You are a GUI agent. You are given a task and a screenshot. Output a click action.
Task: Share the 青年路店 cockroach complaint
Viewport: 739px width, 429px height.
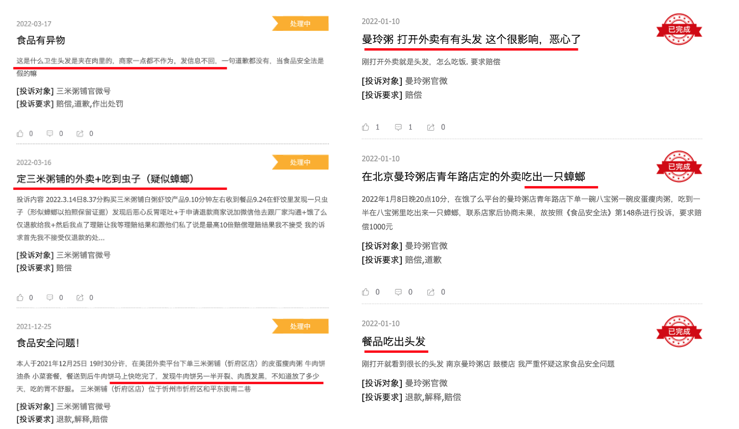tap(431, 292)
